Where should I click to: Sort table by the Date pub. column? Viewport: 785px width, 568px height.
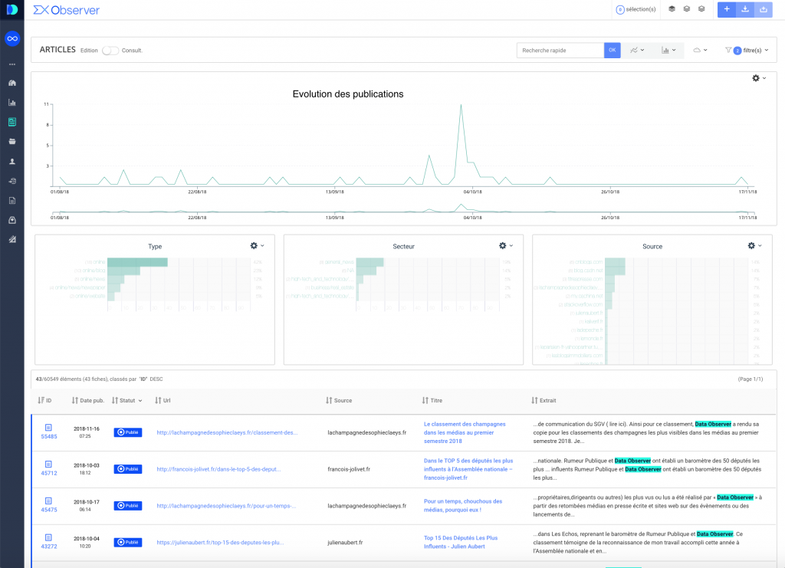88,400
